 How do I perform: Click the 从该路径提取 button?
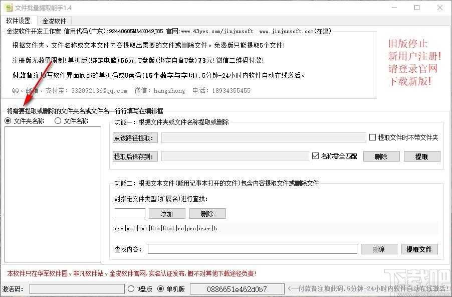point(135,138)
